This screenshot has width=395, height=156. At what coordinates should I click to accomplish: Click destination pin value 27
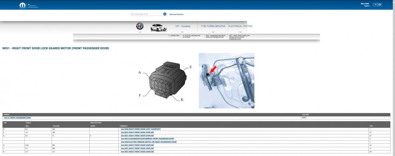[x=371, y=135]
